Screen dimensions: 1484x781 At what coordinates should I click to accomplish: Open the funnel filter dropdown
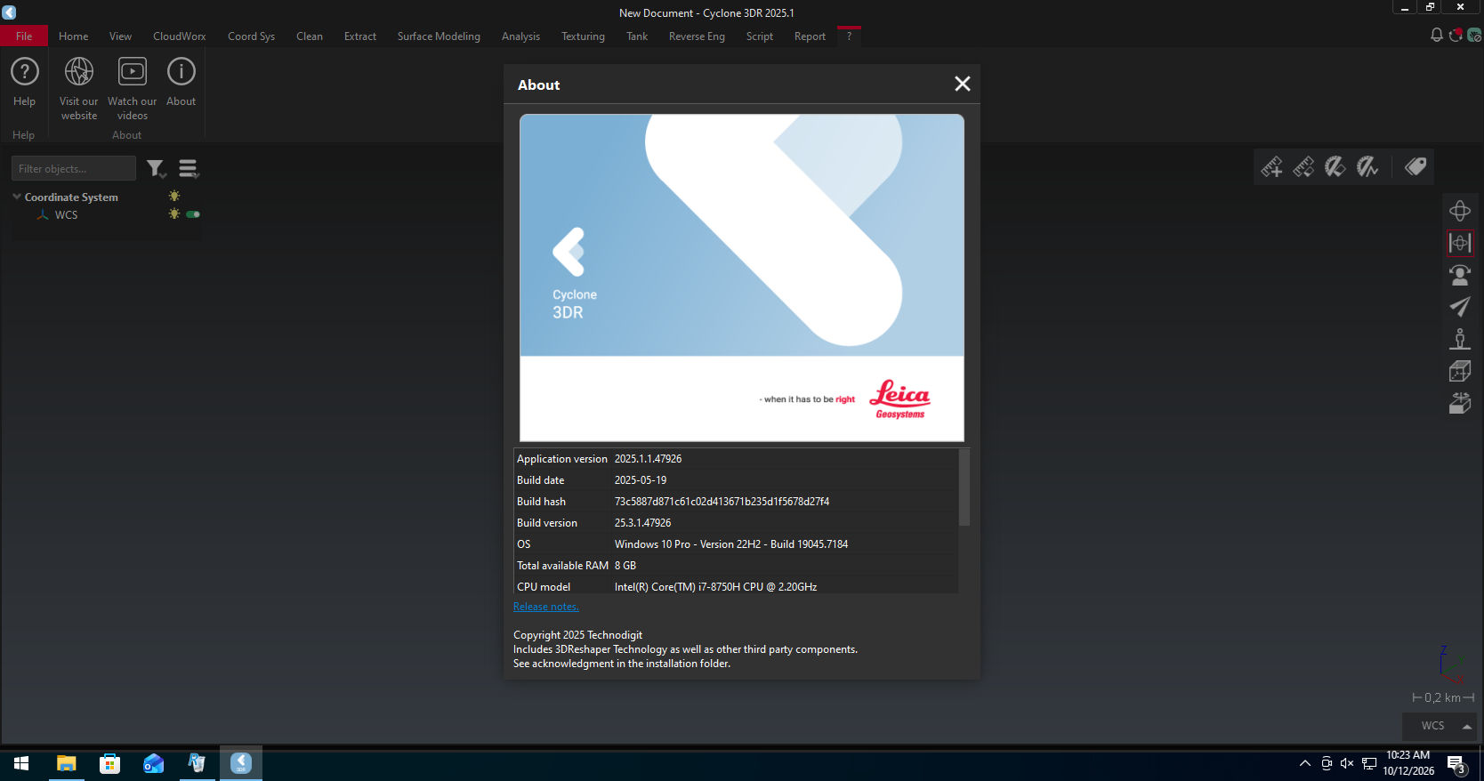click(156, 168)
